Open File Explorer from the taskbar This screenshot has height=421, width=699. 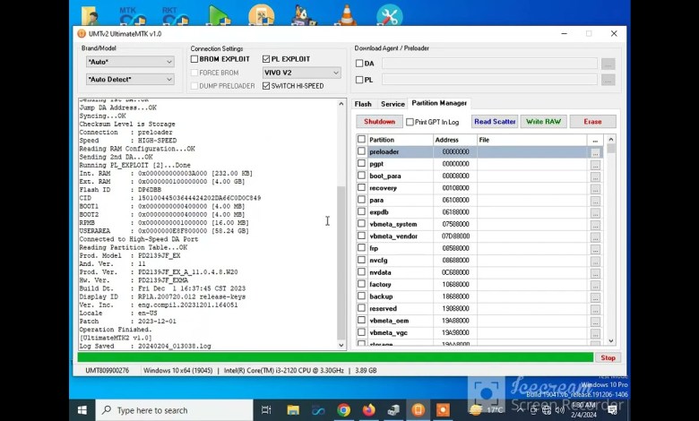click(293, 410)
